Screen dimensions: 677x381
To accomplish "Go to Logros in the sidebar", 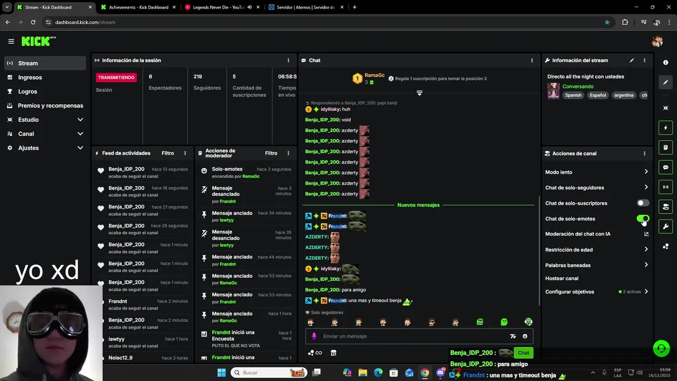I will click(x=45, y=92).
